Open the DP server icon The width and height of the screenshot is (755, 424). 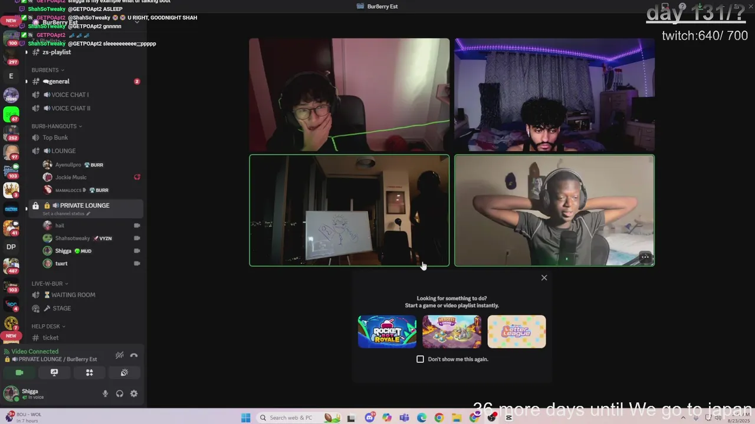coord(11,247)
